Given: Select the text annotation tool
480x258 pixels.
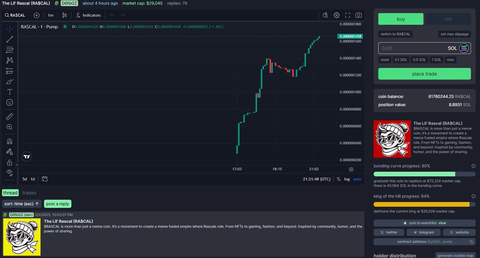Looking at the screenshot, I should [10, 92].
